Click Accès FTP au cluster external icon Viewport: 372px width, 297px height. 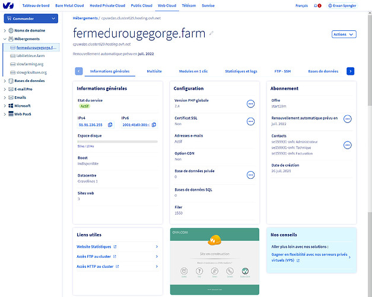(115, 257)
